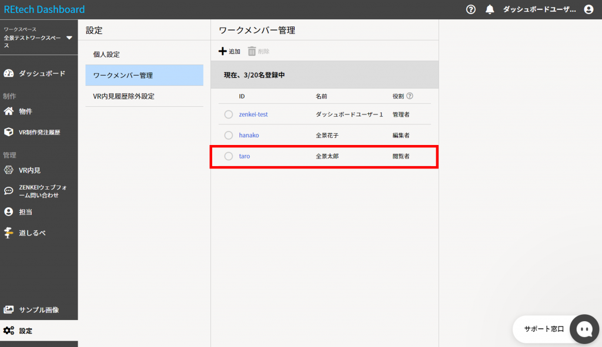602x347 pixels.
Task: Click the REtech Dashboard logo
Action: coord(44,9)
